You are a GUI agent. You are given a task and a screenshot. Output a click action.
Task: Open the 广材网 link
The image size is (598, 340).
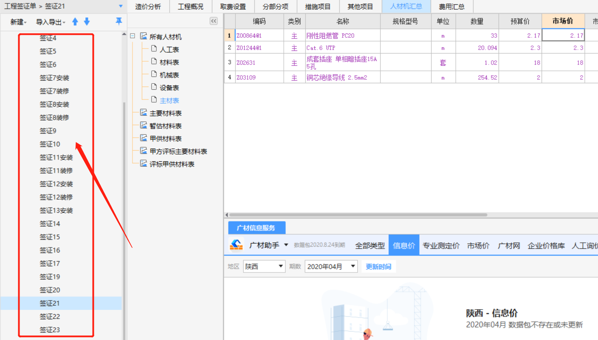tap(509, 245)
